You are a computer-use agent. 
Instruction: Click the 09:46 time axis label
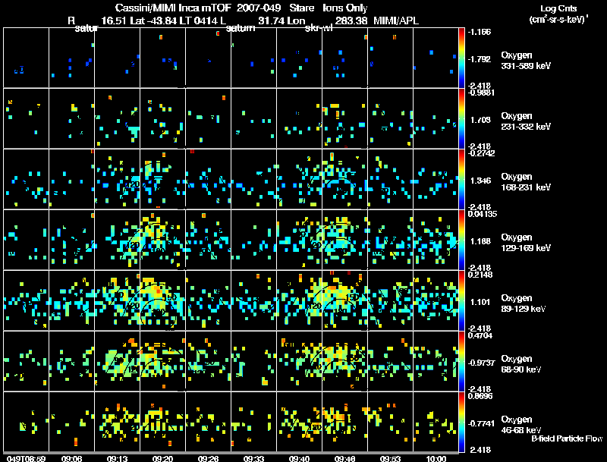click(x=345, y=458)
